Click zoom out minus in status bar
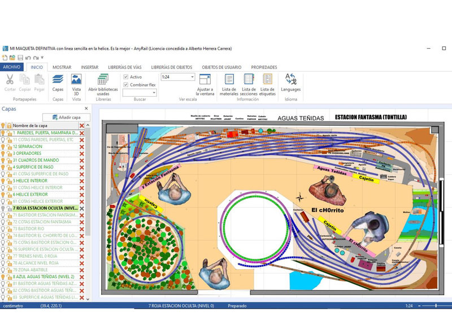This screenshot has height=320, width=452. click(419, 306)
